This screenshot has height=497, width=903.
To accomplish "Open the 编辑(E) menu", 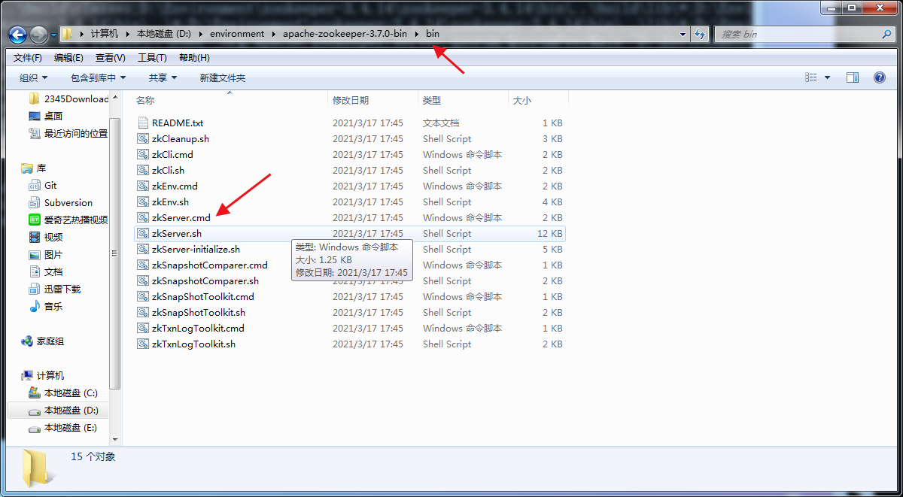I will pos(68,58).
